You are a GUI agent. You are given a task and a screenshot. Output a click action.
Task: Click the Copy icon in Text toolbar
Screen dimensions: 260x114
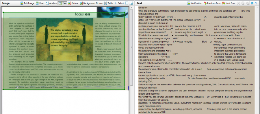coord(243,3)
